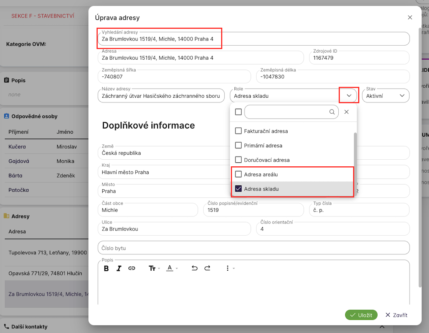
Task: Click the insert link icon
Action: tap(132, 268)
